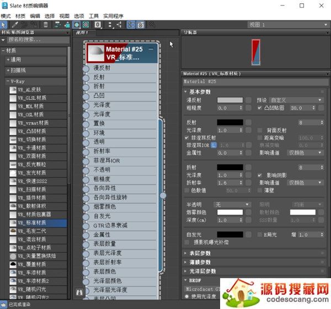Click the 漫反射 input socket on node
331x309 pixels.
[x=86, y=69]
